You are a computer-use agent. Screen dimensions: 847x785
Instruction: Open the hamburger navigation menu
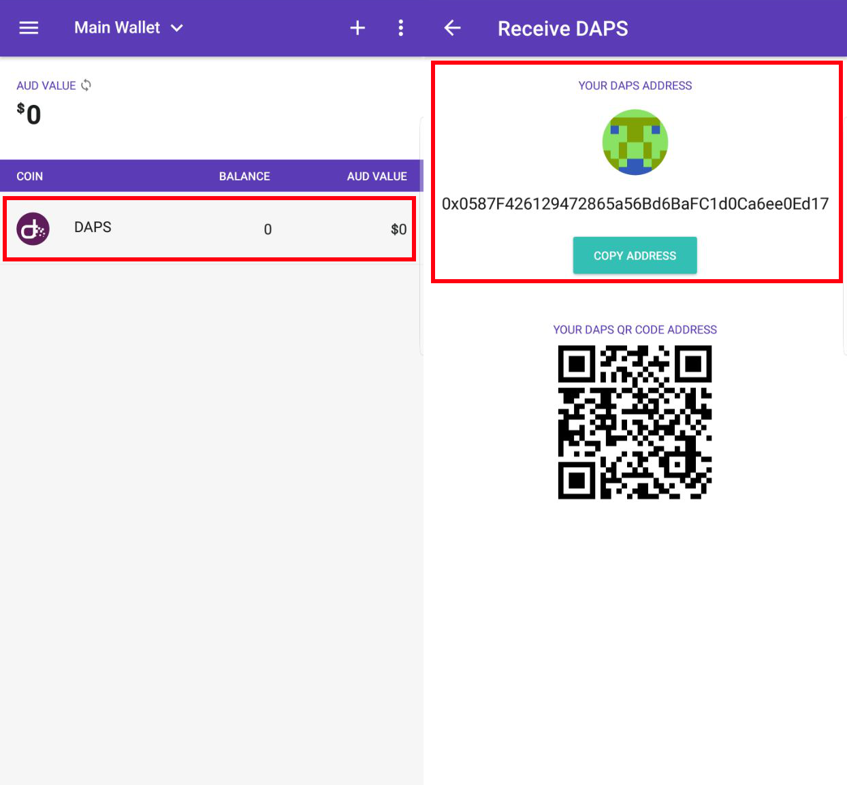[x=29, y=28]
